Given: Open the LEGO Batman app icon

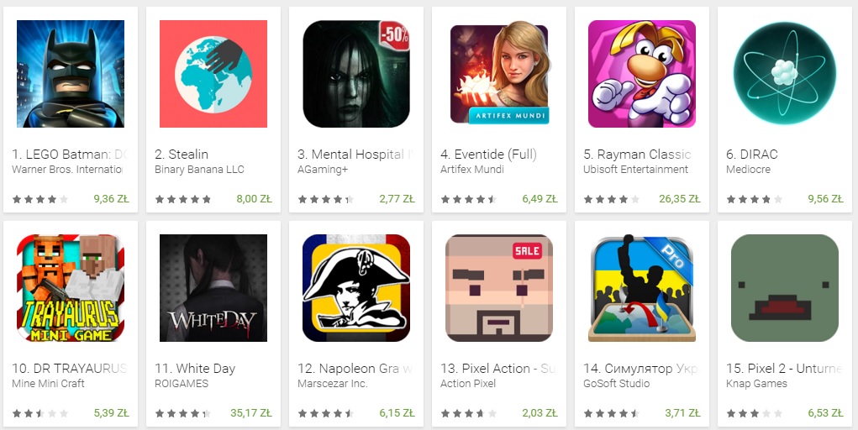Looking at the screenshot, I should coord(71,74).
